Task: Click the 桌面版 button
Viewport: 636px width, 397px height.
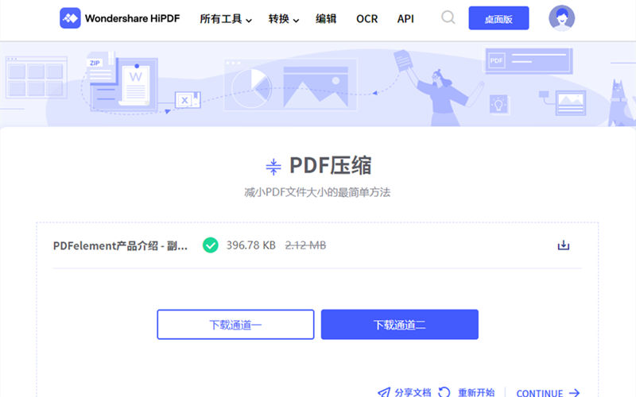Action: [x=498, y=18]
